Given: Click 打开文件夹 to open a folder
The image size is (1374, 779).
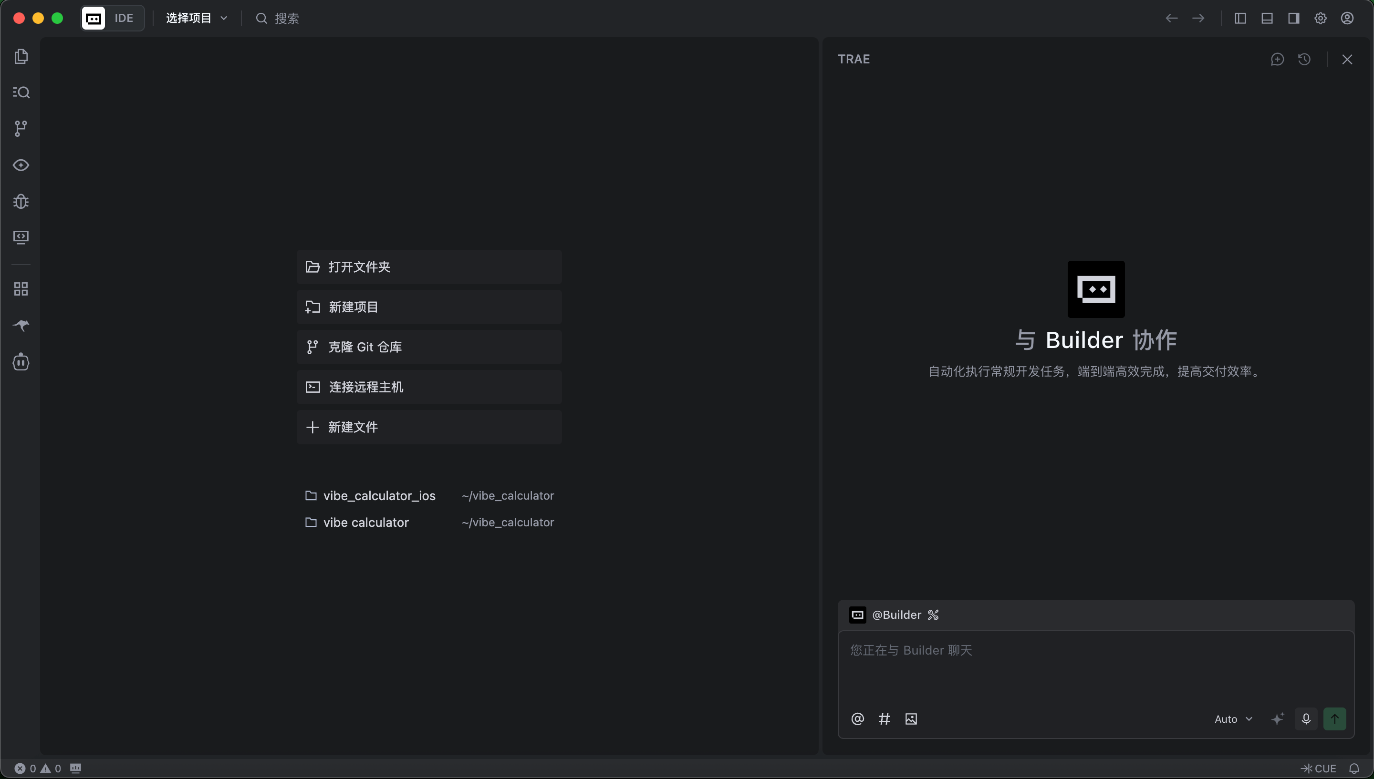Looking at the screenshot, I should point(429,266).
